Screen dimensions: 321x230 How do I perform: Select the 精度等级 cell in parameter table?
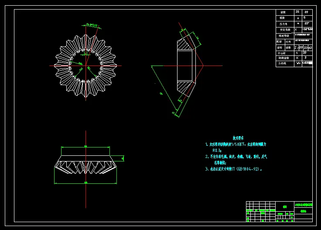285,36
